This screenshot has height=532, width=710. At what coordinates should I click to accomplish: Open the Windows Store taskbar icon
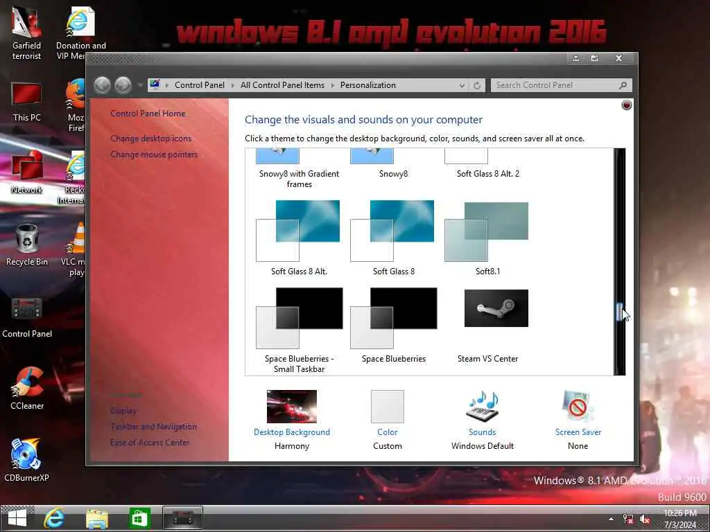139,518
